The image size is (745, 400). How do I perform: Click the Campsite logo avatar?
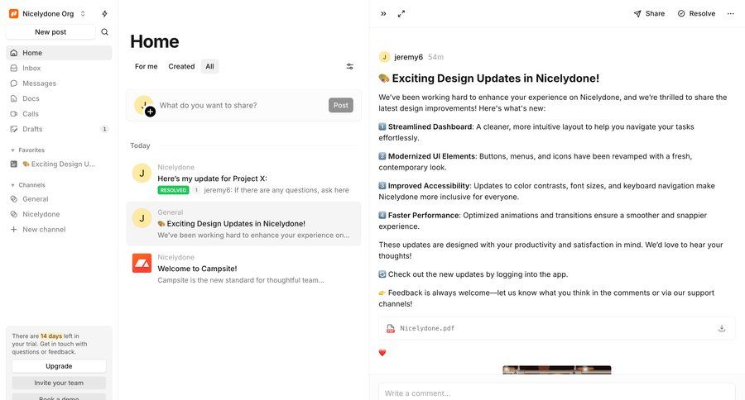tap(142, 263)
